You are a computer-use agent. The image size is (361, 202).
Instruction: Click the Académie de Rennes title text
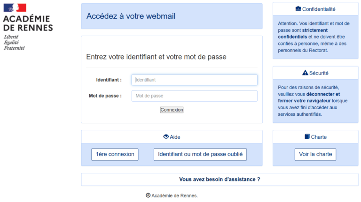pos(28,23)
